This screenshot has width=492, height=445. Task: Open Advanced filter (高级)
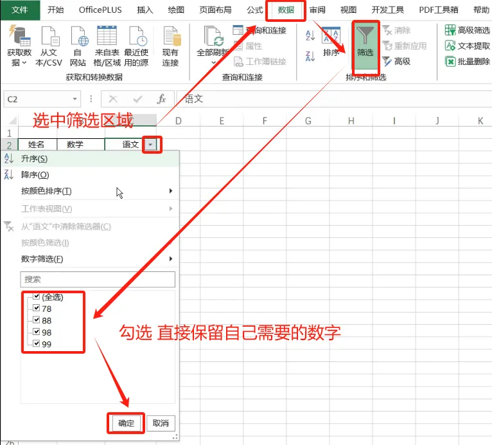coord(396,61)
